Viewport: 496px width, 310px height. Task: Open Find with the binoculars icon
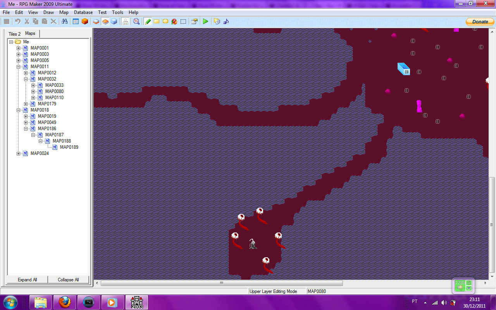point(65,22)
